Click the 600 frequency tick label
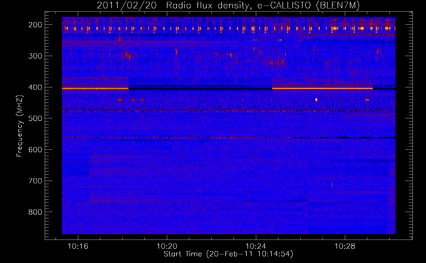Image resolution: width=426 pixels, height=263 pixels. click(x=35, y=150)
